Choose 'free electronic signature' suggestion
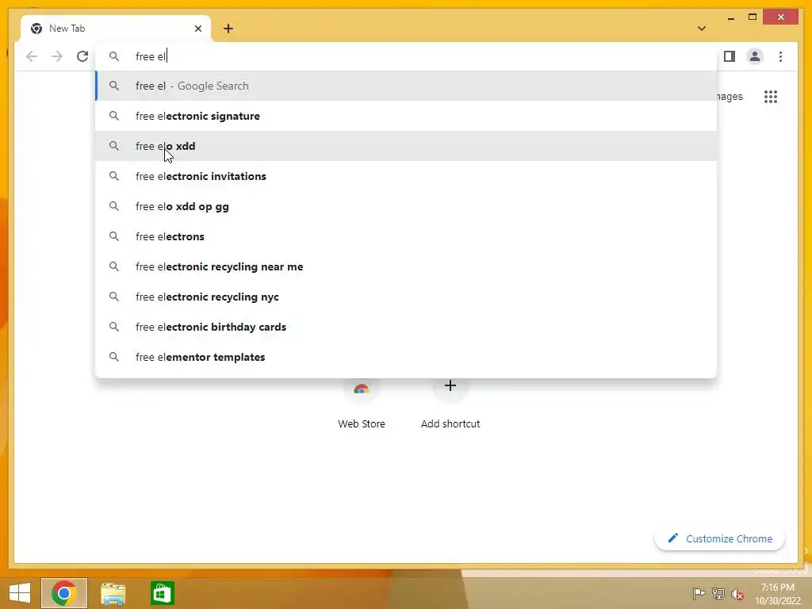The width and height of the screenshot is (812, 609). 407,116
